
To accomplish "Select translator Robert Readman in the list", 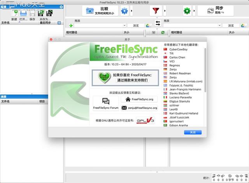I will pyautogui.click(x=180, y=73).
